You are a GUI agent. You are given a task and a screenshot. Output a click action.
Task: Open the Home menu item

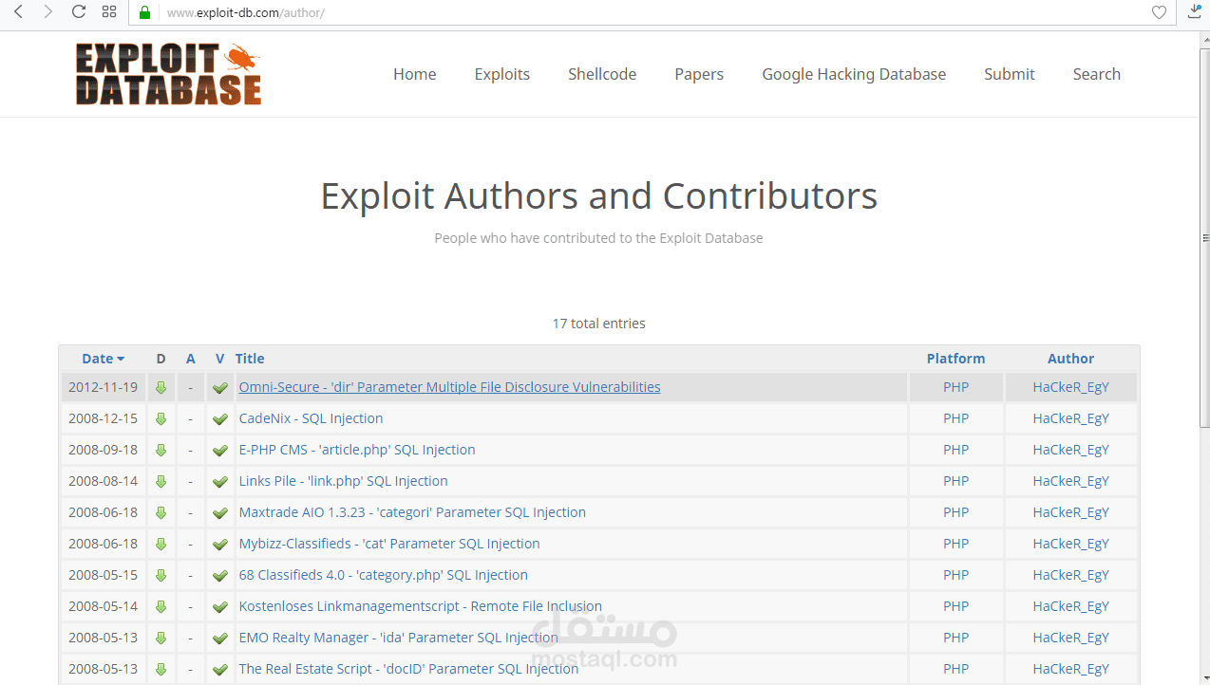coord(415,74)
